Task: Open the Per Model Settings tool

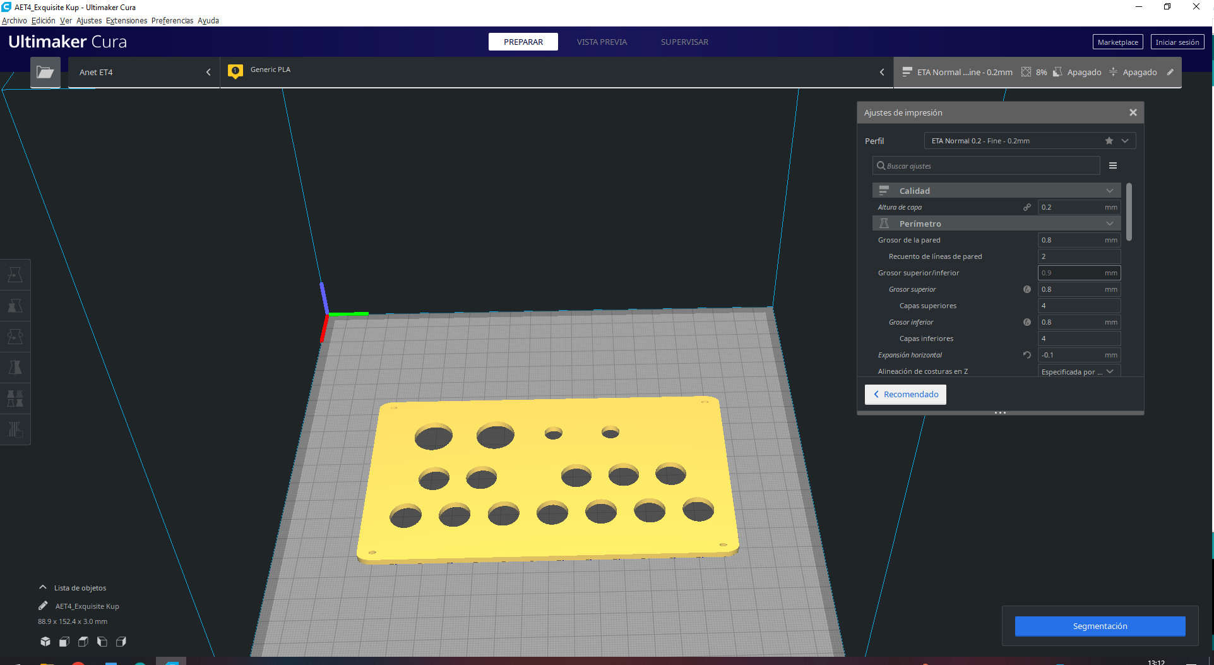Action: [15, 398]
